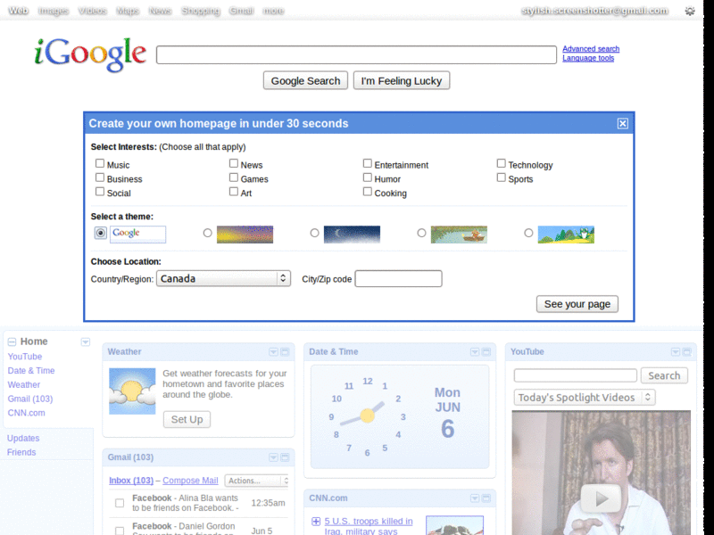Check the Art interest
The width and height of the screenshot is (714, 535).
point(234,192)
